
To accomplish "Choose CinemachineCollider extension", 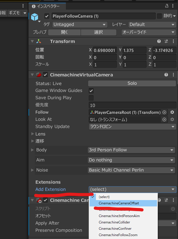I will [123, 222].
